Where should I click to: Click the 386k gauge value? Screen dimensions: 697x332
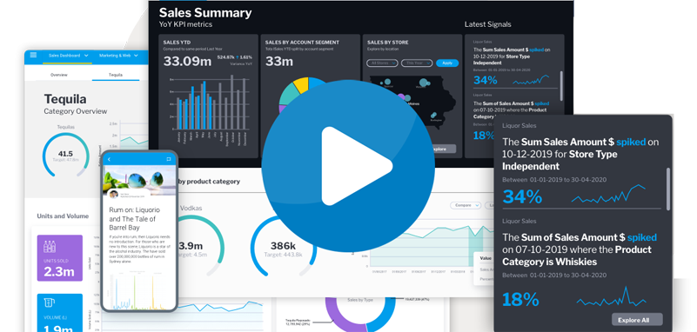[x=283, y=245]
